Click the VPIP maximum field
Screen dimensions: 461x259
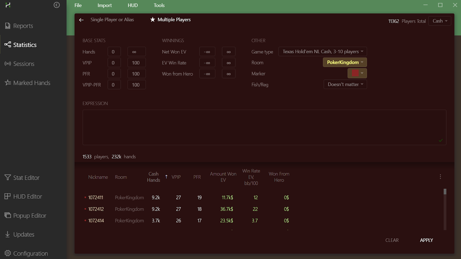(137, 63)
